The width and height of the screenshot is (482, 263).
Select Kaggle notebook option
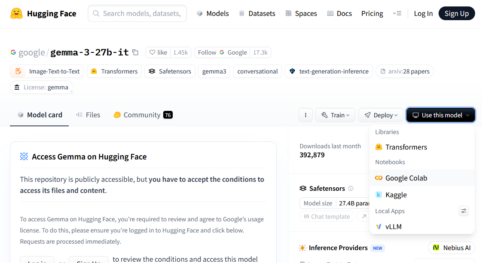tap(396, 195)
